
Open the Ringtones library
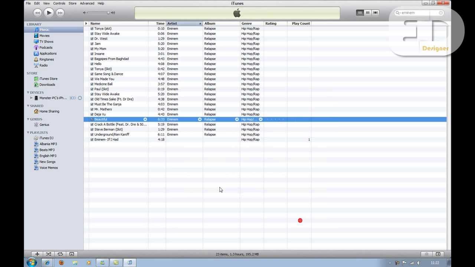pos(46,59)
